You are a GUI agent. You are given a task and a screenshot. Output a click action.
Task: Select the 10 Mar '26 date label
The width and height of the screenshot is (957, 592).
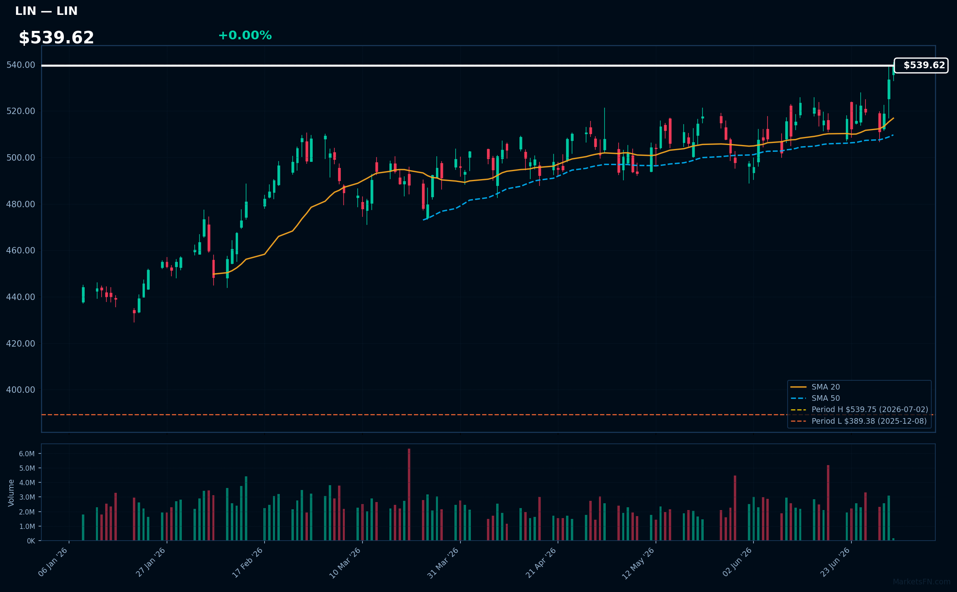point(345,563)
